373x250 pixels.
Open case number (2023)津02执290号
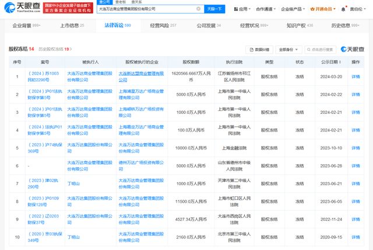(x=43, y=184)
